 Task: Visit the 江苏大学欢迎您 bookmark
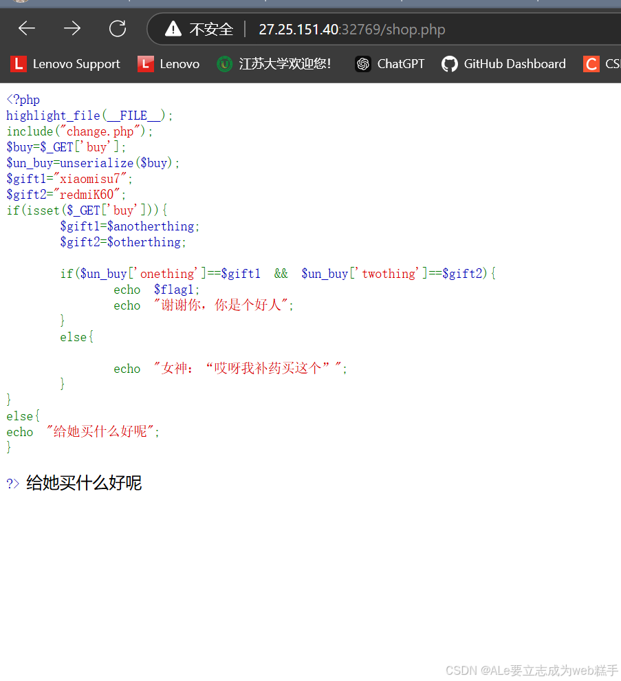274,63
